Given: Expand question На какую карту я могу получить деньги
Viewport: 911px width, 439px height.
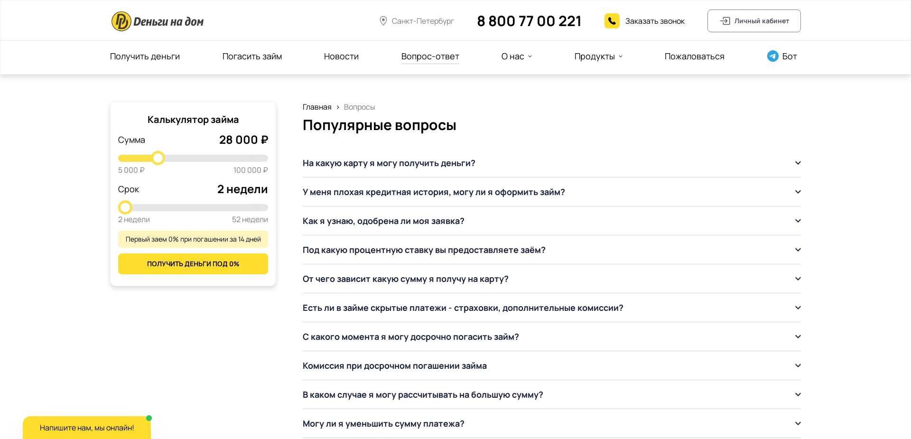Looking at the screenshot, I should point(798,163).
